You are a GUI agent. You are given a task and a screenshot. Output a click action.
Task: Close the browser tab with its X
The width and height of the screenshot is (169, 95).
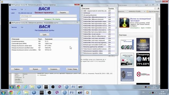click(136, 5)
